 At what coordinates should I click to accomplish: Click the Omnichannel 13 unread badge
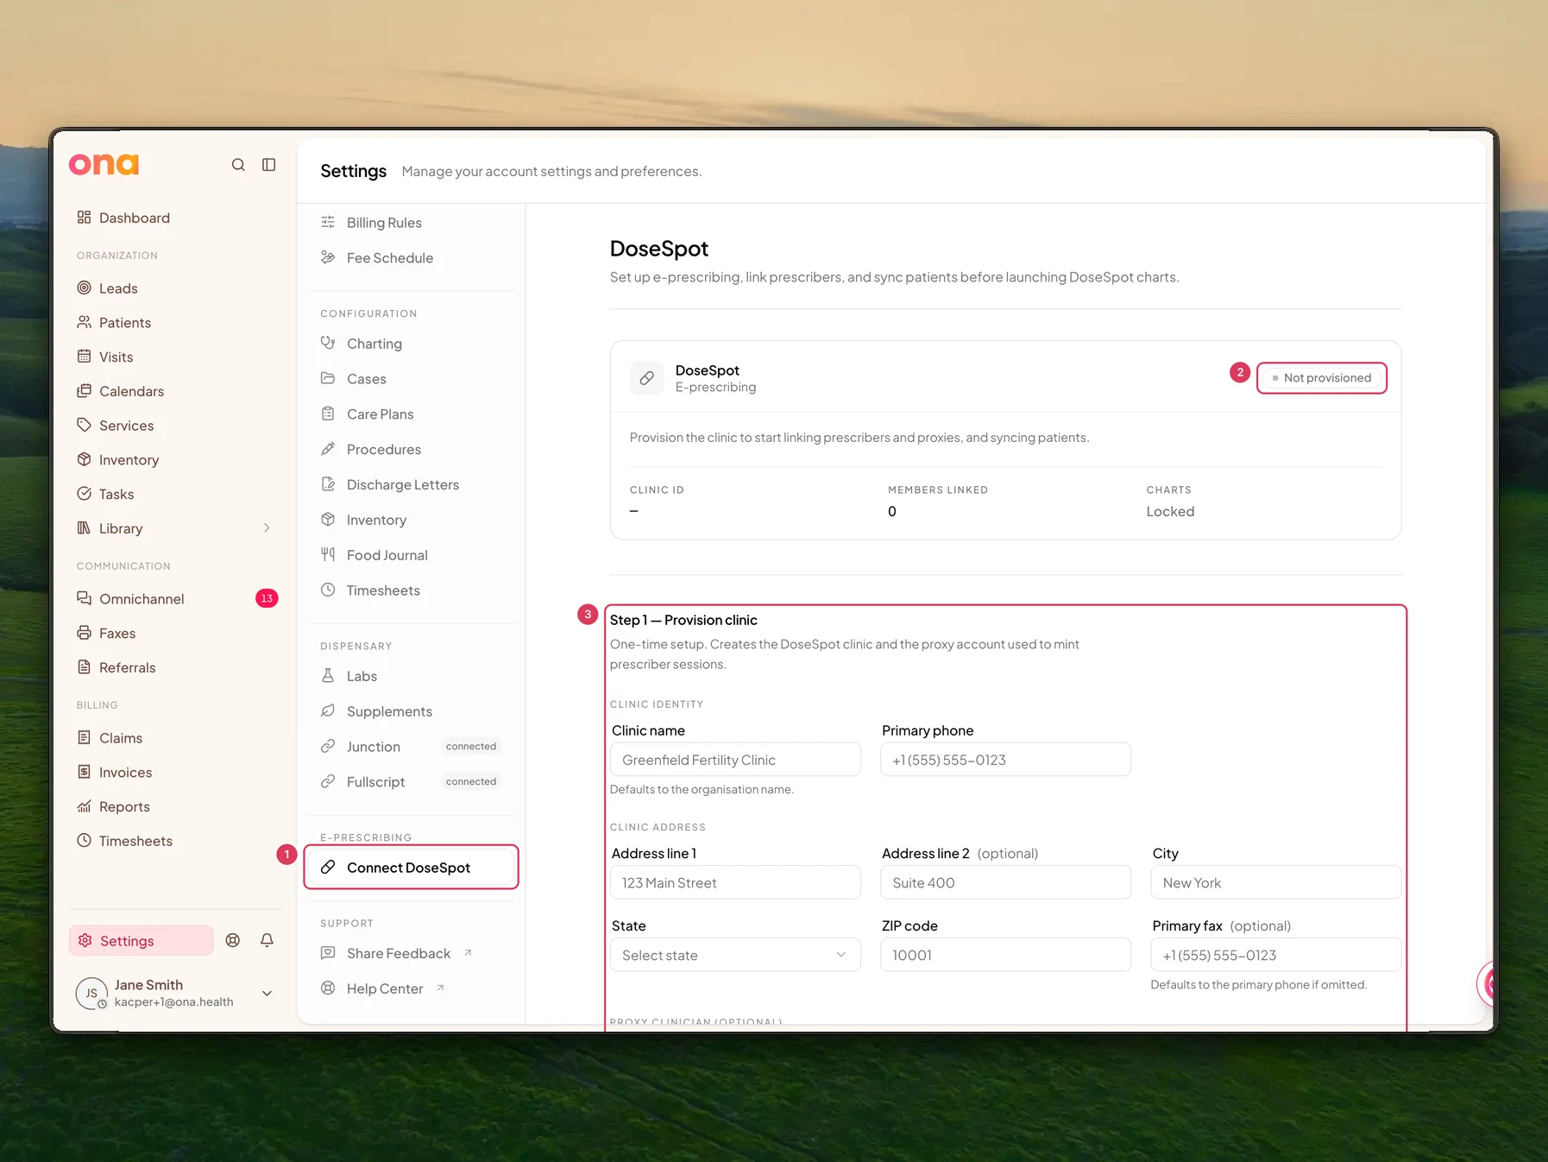(x=267, y=598)
